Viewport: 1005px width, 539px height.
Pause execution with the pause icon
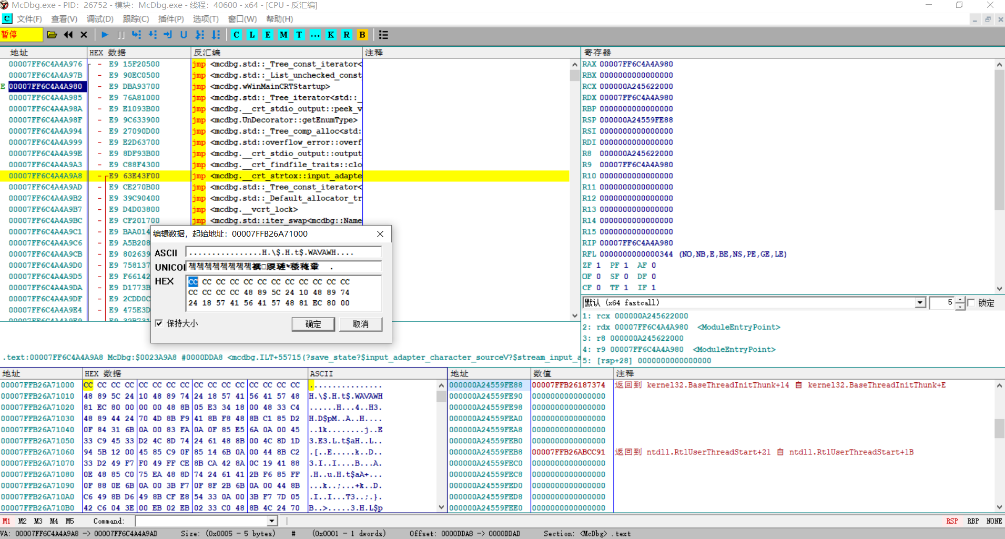[x=121, y=35]
